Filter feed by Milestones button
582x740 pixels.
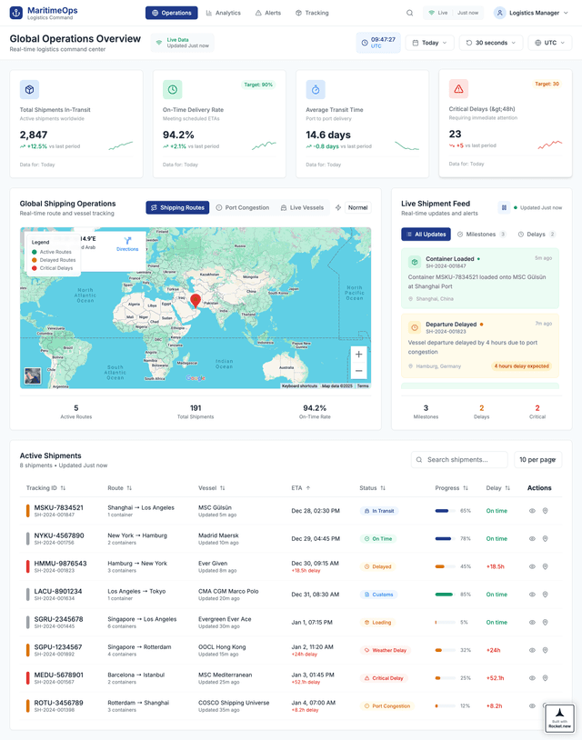481,235
